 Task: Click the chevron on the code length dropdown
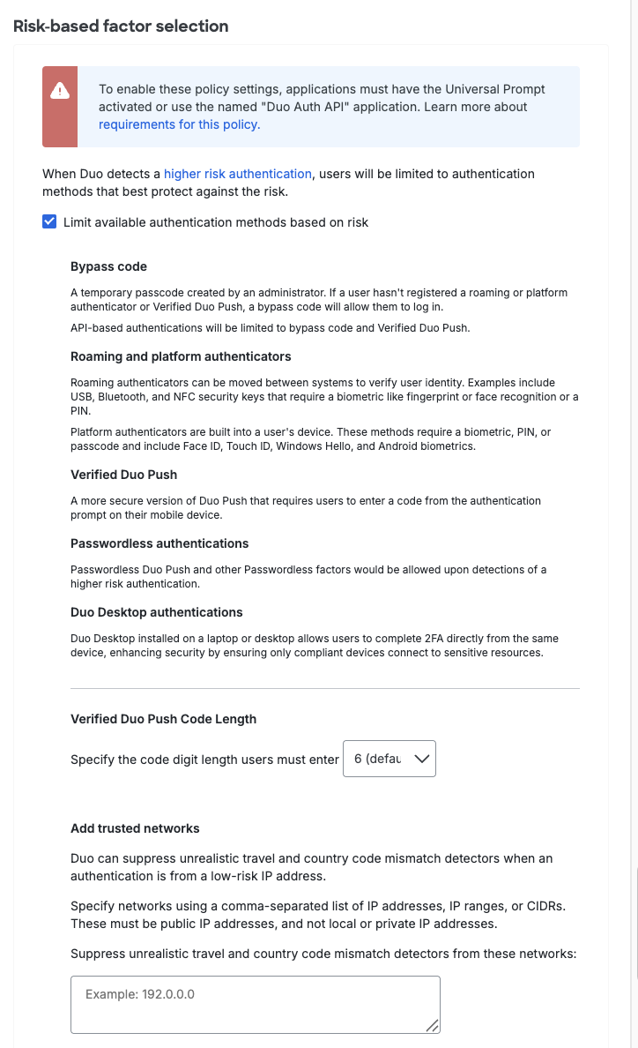pos(420,759)
